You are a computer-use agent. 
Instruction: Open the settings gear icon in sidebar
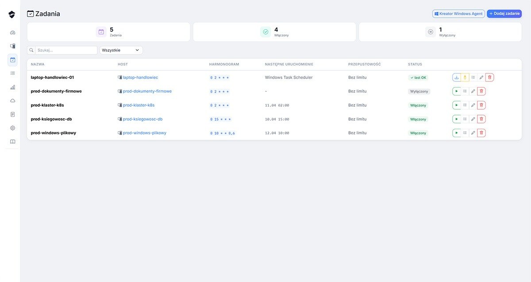pos(12,128)
